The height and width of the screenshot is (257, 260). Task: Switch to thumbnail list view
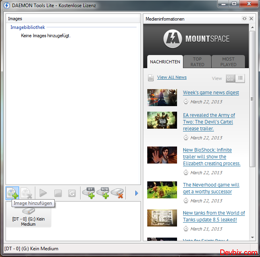[x=231, y=78]
